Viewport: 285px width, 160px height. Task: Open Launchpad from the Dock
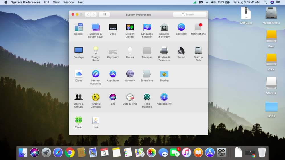point(46,152)
